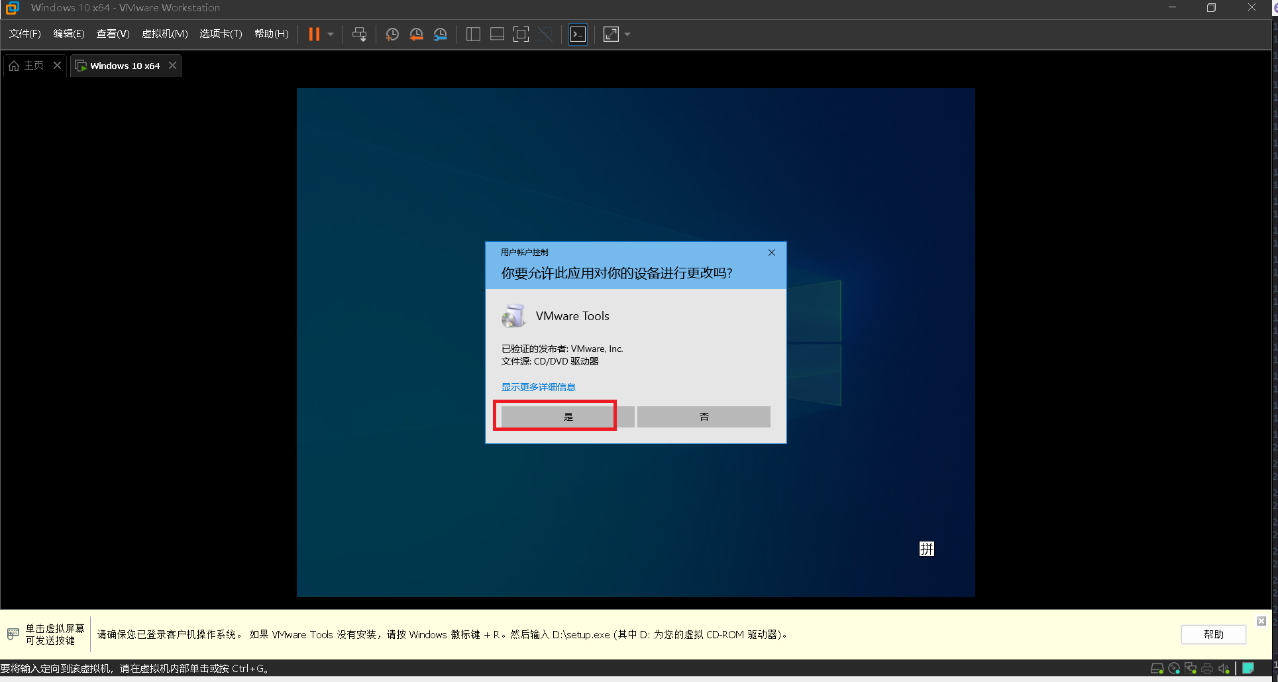Take a snapshot of this virtual machine
1278x682 pixels.
coord(392,34)
